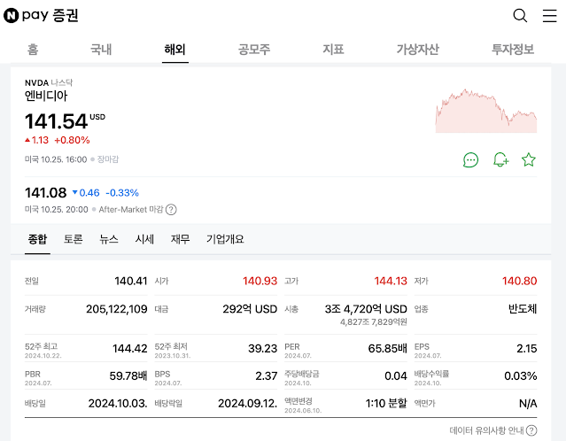Viewport: 566px width, 441px height.
Task: Click the PER value 65.85배
Action: click(x=387, y=349)
